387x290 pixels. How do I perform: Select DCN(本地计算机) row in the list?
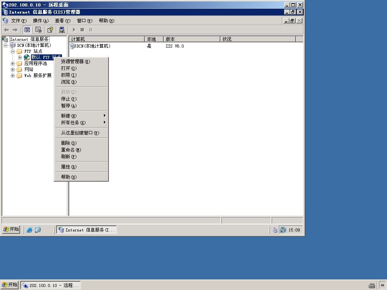[90, 46]
